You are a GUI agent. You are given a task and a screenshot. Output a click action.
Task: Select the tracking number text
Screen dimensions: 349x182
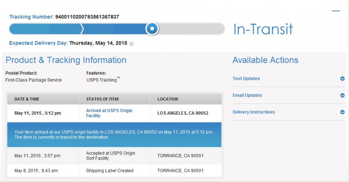tap(87, 17)
